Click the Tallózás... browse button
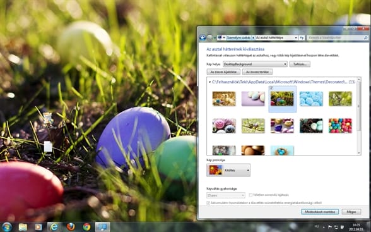This screenshot has height=232, width=371. pyautogui.click(x=300, y=64)
